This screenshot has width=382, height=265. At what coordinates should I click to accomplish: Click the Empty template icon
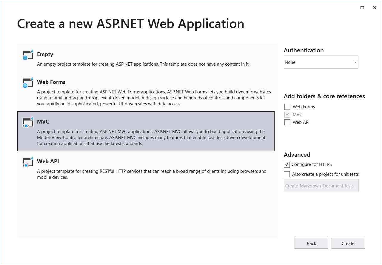[x=28, y=55]
